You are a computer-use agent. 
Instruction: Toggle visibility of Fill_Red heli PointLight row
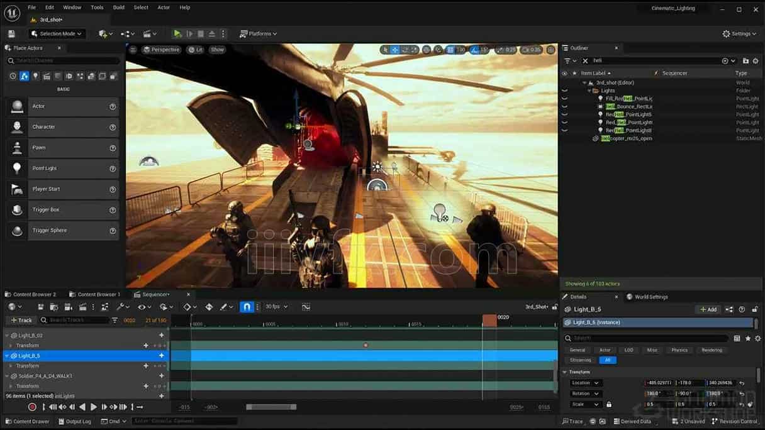(x=564, y=99)
